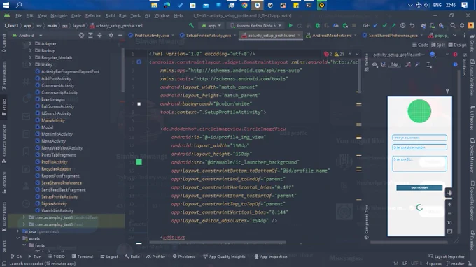Open Layout Inspector tool window
The width and height of the screenshot is (476, 267).
[x=447, y=257]
